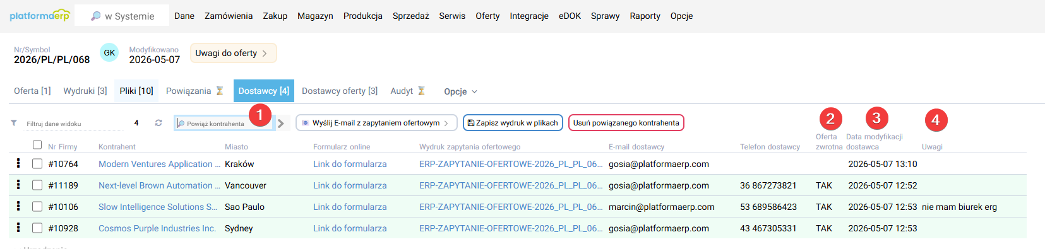Check the row #10928 checkbox
This screenshot has width=1045, height=249.
click(37, 228)
